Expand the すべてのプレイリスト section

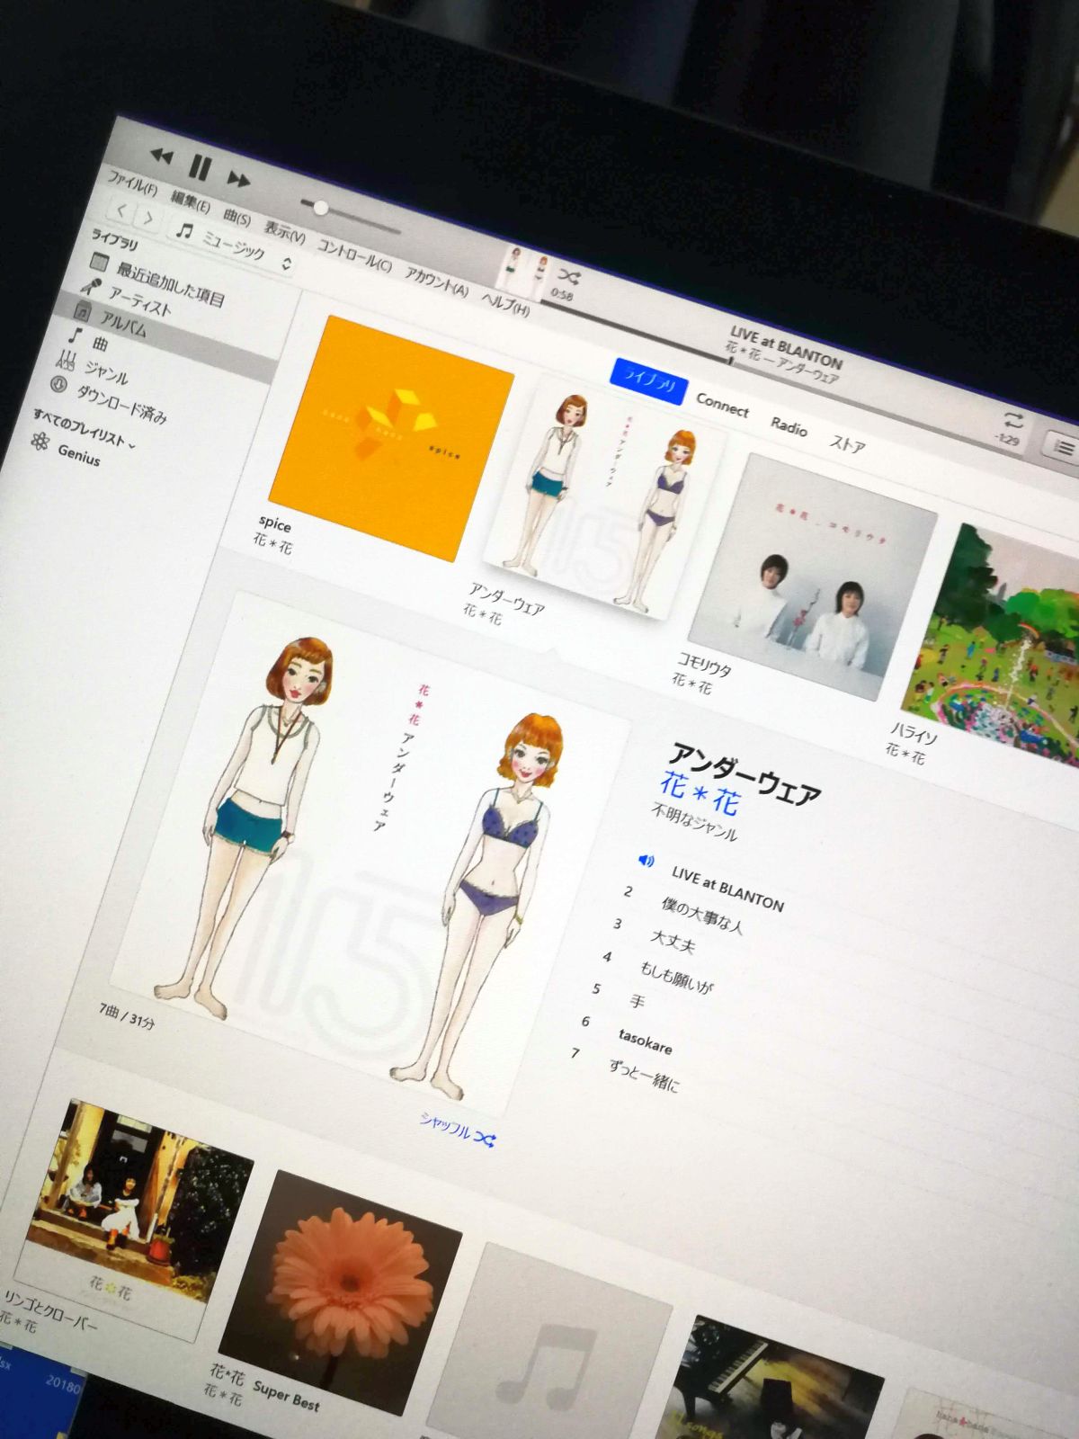[84, 429]
